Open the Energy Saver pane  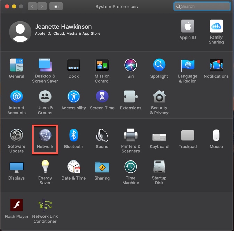tap(45, 167)
